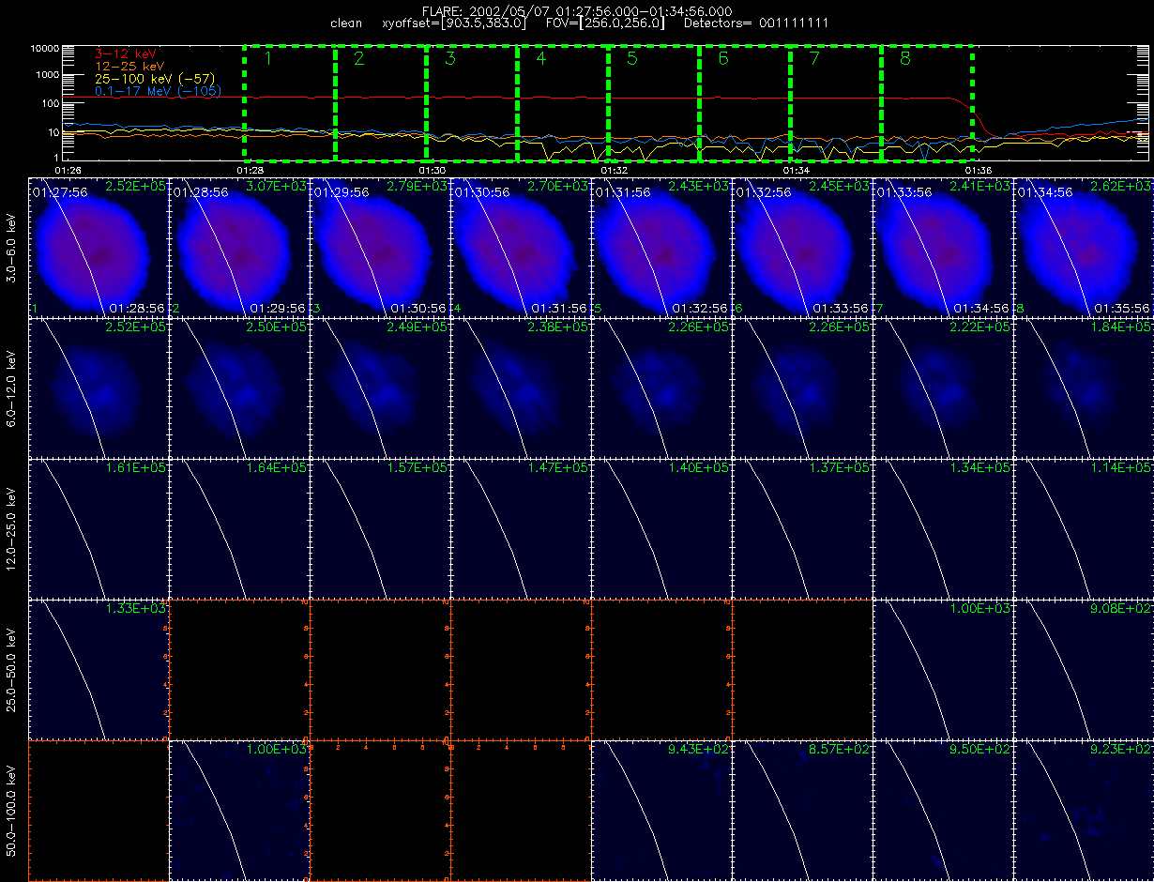Click the 01:32 time axis label
The height and width of the screenshot is (882, 1154).
(x=614, y=170)
